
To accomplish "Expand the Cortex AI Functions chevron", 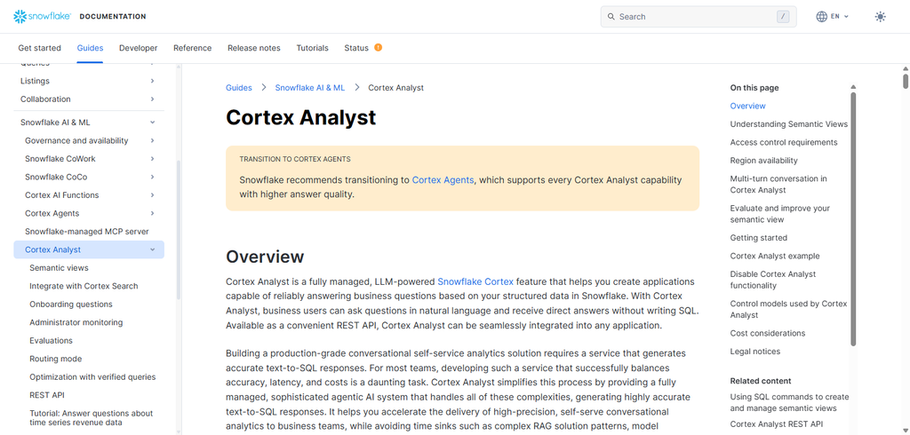I will [x=152, y=195].
